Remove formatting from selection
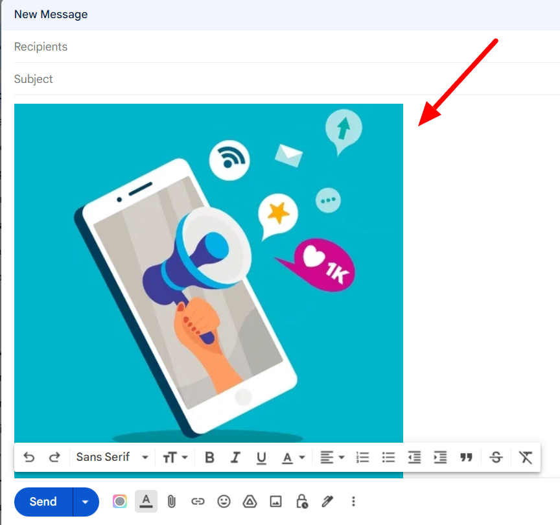The width and height of the screenshot is (560, 525). [x=526, y=458]
